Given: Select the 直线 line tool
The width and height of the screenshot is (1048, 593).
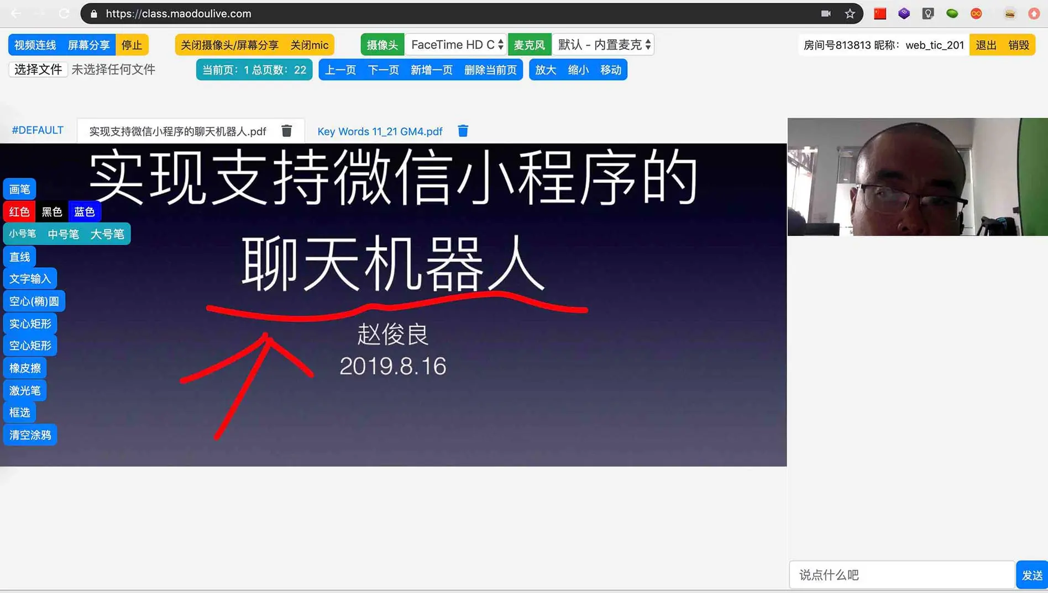Looking at the screenshot, I should click(x=20, y=257).
